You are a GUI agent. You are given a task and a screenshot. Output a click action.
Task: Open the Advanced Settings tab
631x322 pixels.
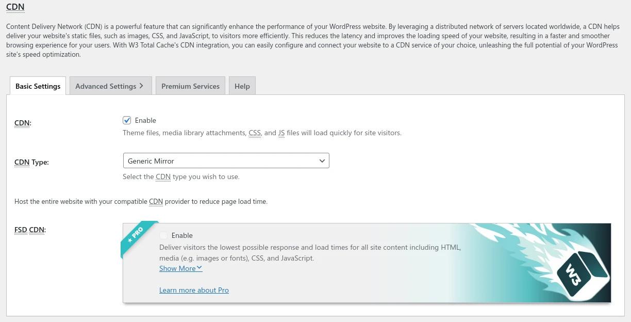(x=106, y=86)
